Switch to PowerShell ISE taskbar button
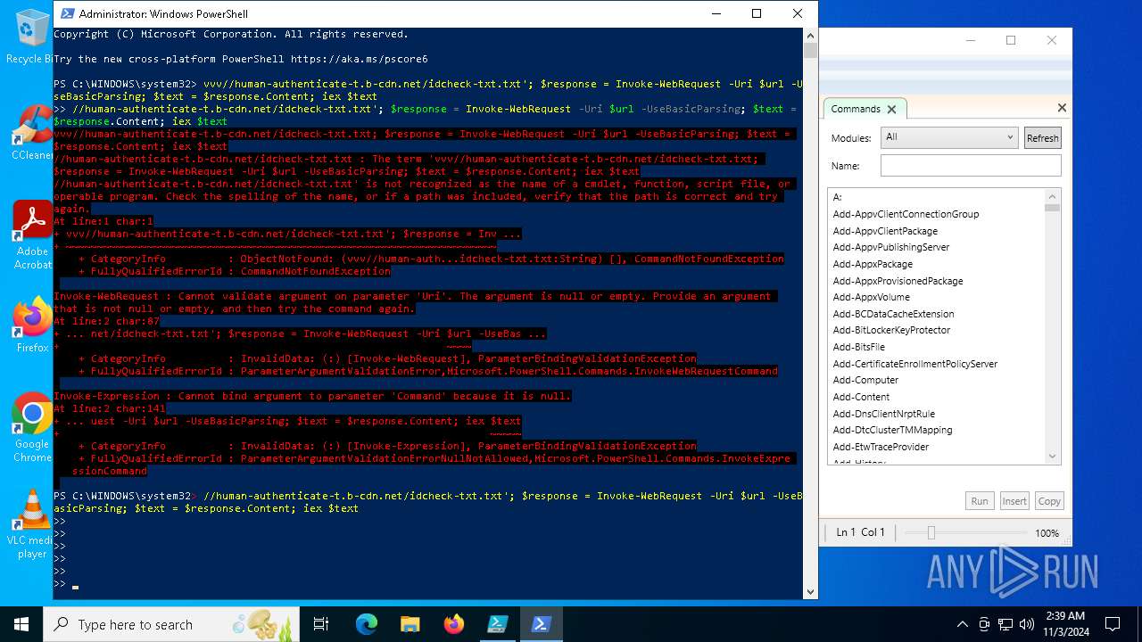1142x642 pixels. tap(497, 624)
